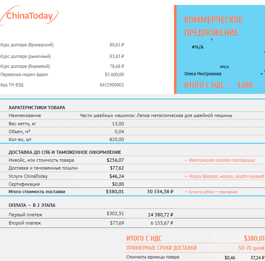The height and width of the screenshot is (261, 265).
Task: Select the ТН ВЭД code 8452900002
Action: 112,85
